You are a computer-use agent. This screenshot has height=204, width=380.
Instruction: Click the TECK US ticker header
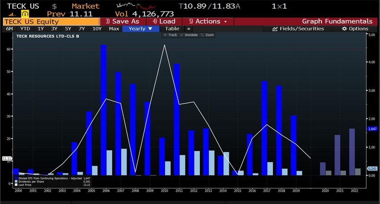click(x=23, y=6)
